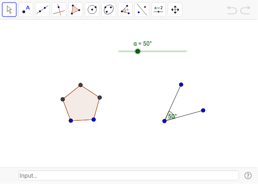Select the Move Graphics View tool
This screenshot has height=184, width=258.
[x=175, y=10]
